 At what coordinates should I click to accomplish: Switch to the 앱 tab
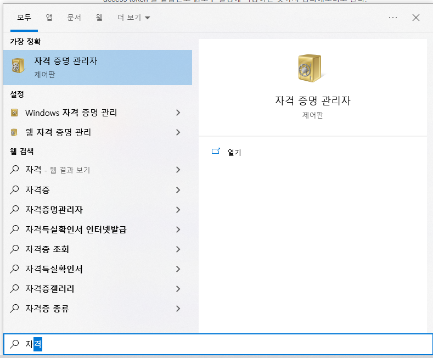[49, 18]
